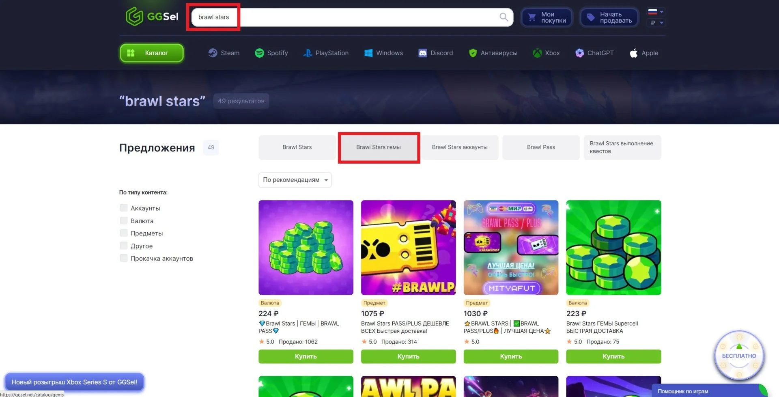Buy the 224 ₽ gems offer
Viewport: 779px width, 397px height.
pos(306,356)
